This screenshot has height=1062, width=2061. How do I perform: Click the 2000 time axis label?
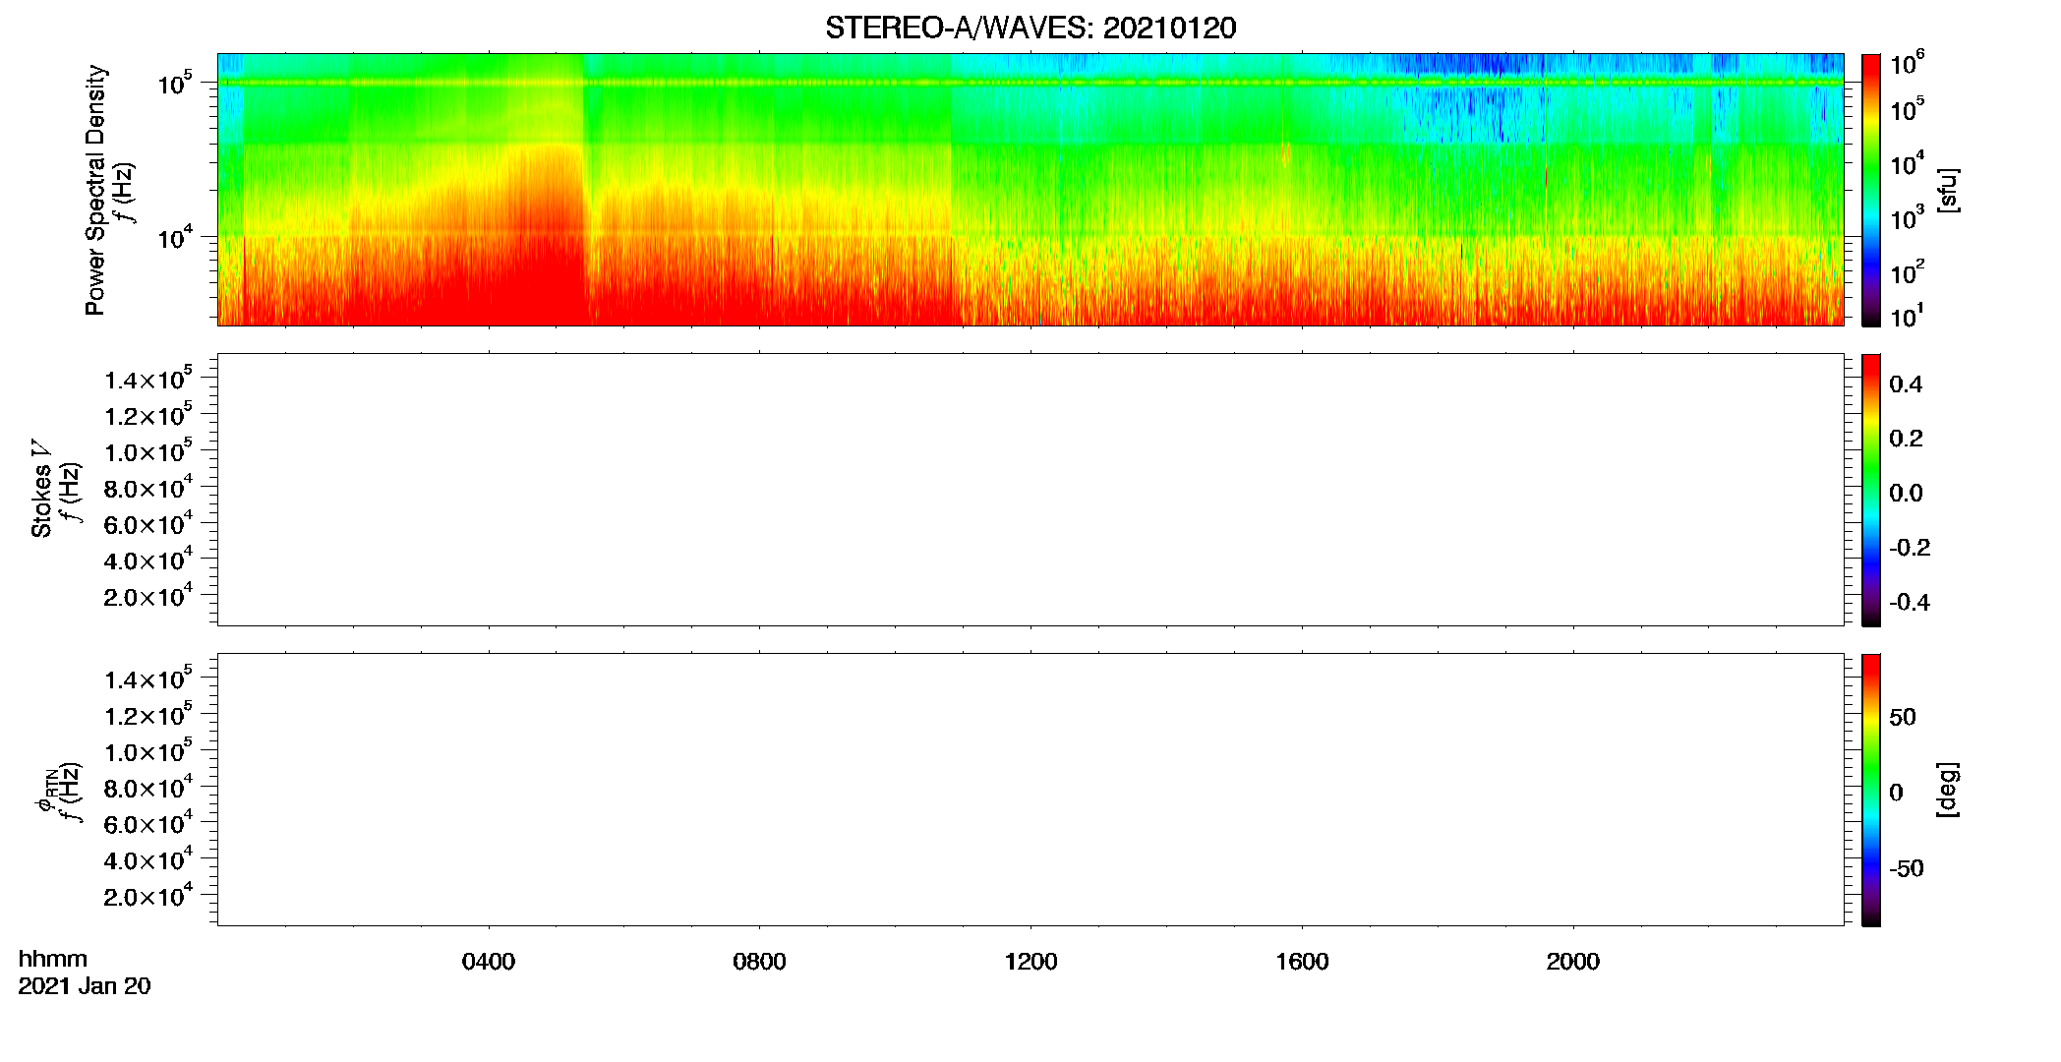click(1572, 962)
